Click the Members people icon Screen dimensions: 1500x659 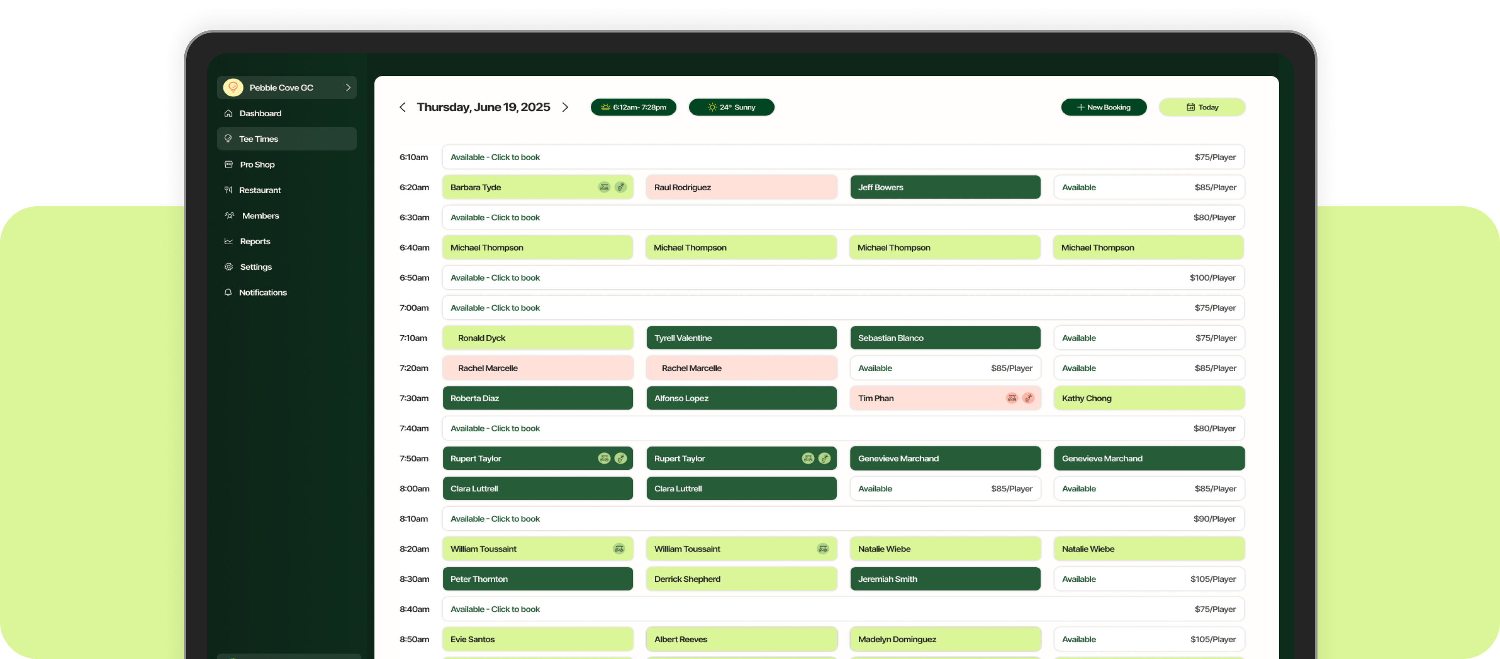pos(230,215)
